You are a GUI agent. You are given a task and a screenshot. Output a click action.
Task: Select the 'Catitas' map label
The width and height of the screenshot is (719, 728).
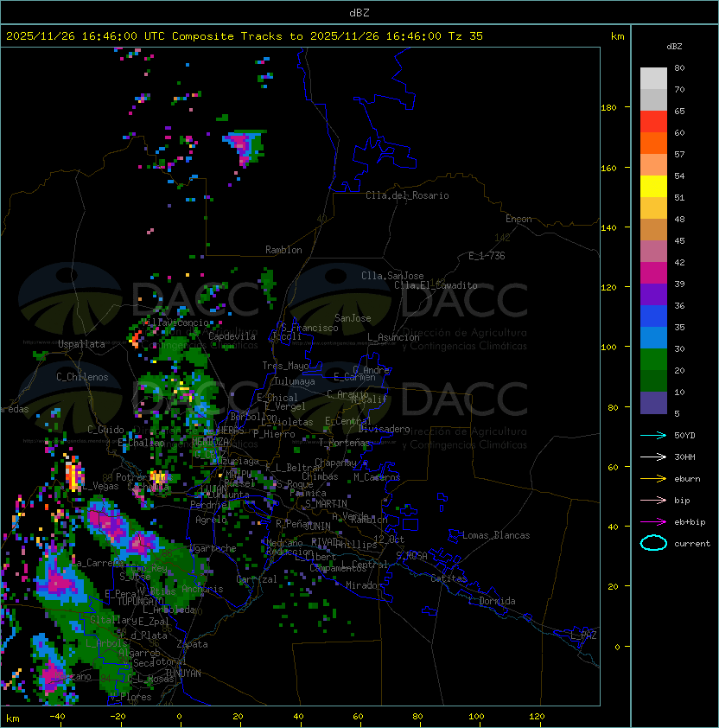[449, 578]
